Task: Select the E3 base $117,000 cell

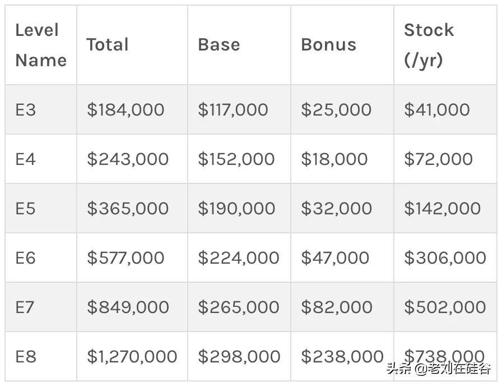Action: pos(239,109)
